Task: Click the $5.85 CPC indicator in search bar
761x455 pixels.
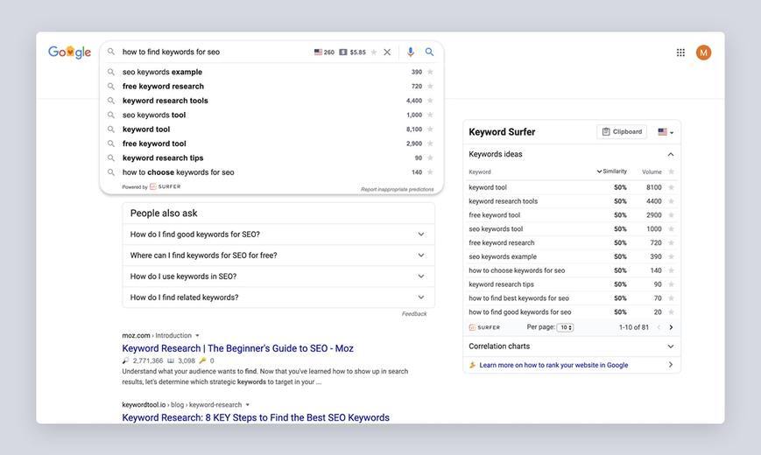Action: [353, 52]
